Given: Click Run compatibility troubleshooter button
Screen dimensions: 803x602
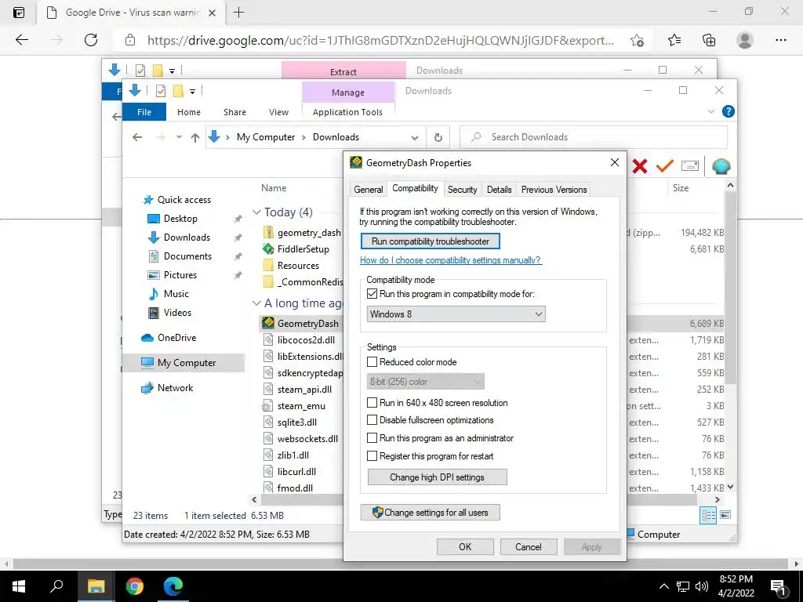Looking at the screenshot, I should pyautogui.click(x=431, y=241).
